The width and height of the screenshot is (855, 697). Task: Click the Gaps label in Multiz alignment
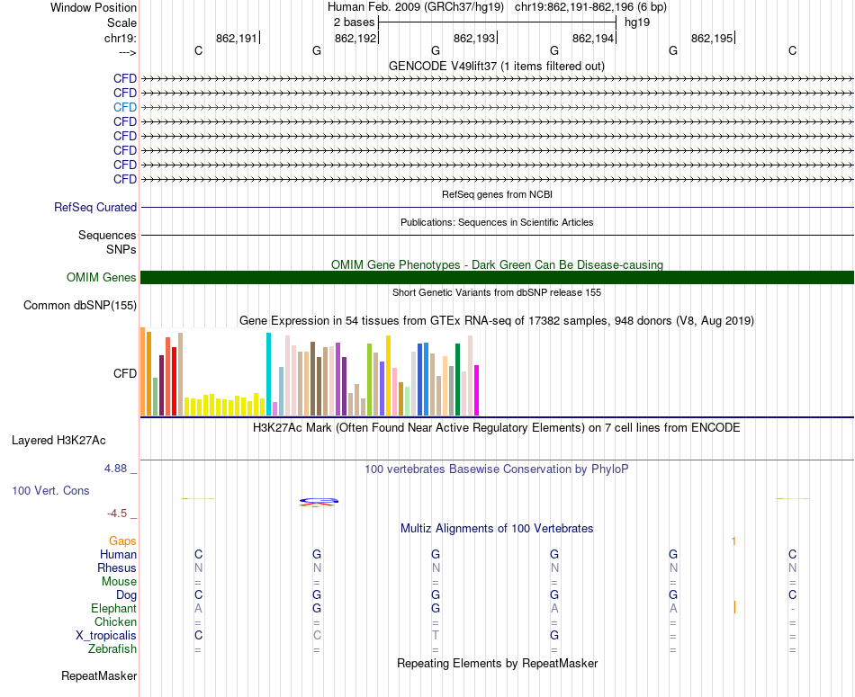point(122,541)
